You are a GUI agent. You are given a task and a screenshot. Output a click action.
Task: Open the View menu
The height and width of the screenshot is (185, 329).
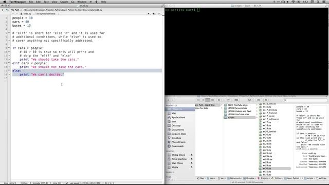pos(54,2)
